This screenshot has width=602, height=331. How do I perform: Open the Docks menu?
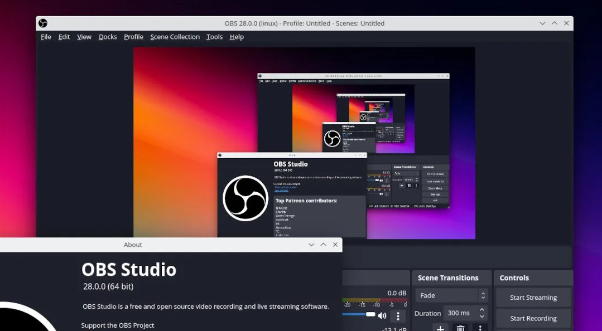pos(108,37)
